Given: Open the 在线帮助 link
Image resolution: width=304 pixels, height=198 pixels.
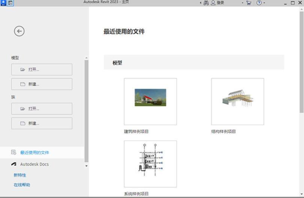Looking at the screenshot, I should [x=22, y=185].
